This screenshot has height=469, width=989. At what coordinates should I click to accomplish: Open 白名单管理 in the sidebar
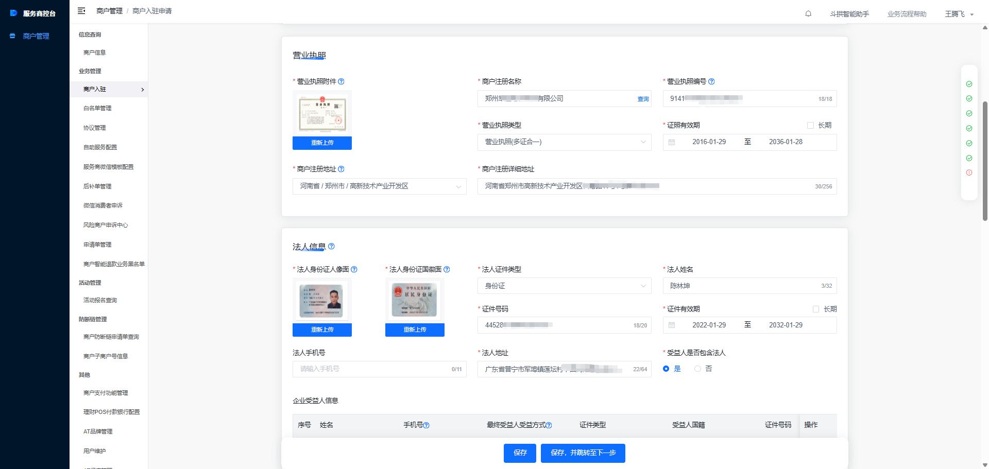point(97,108)
